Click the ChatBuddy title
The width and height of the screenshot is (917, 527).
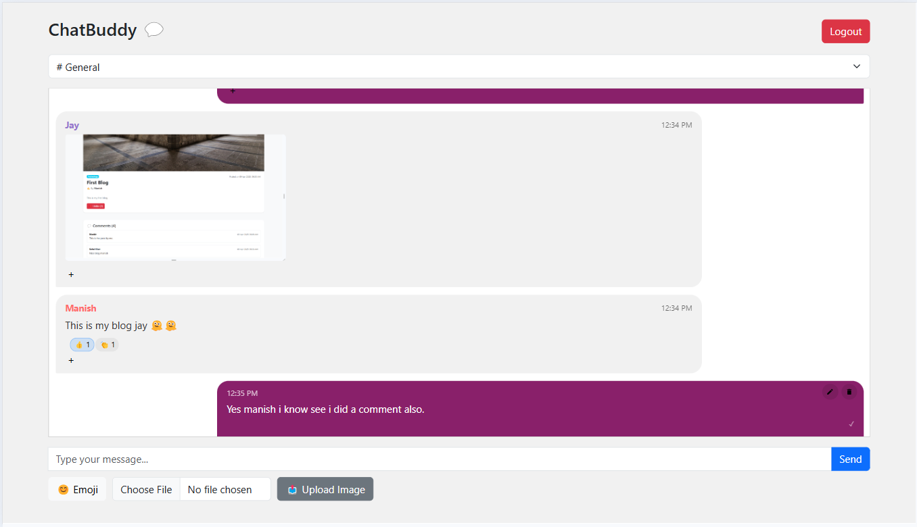(x=93, y=30)
